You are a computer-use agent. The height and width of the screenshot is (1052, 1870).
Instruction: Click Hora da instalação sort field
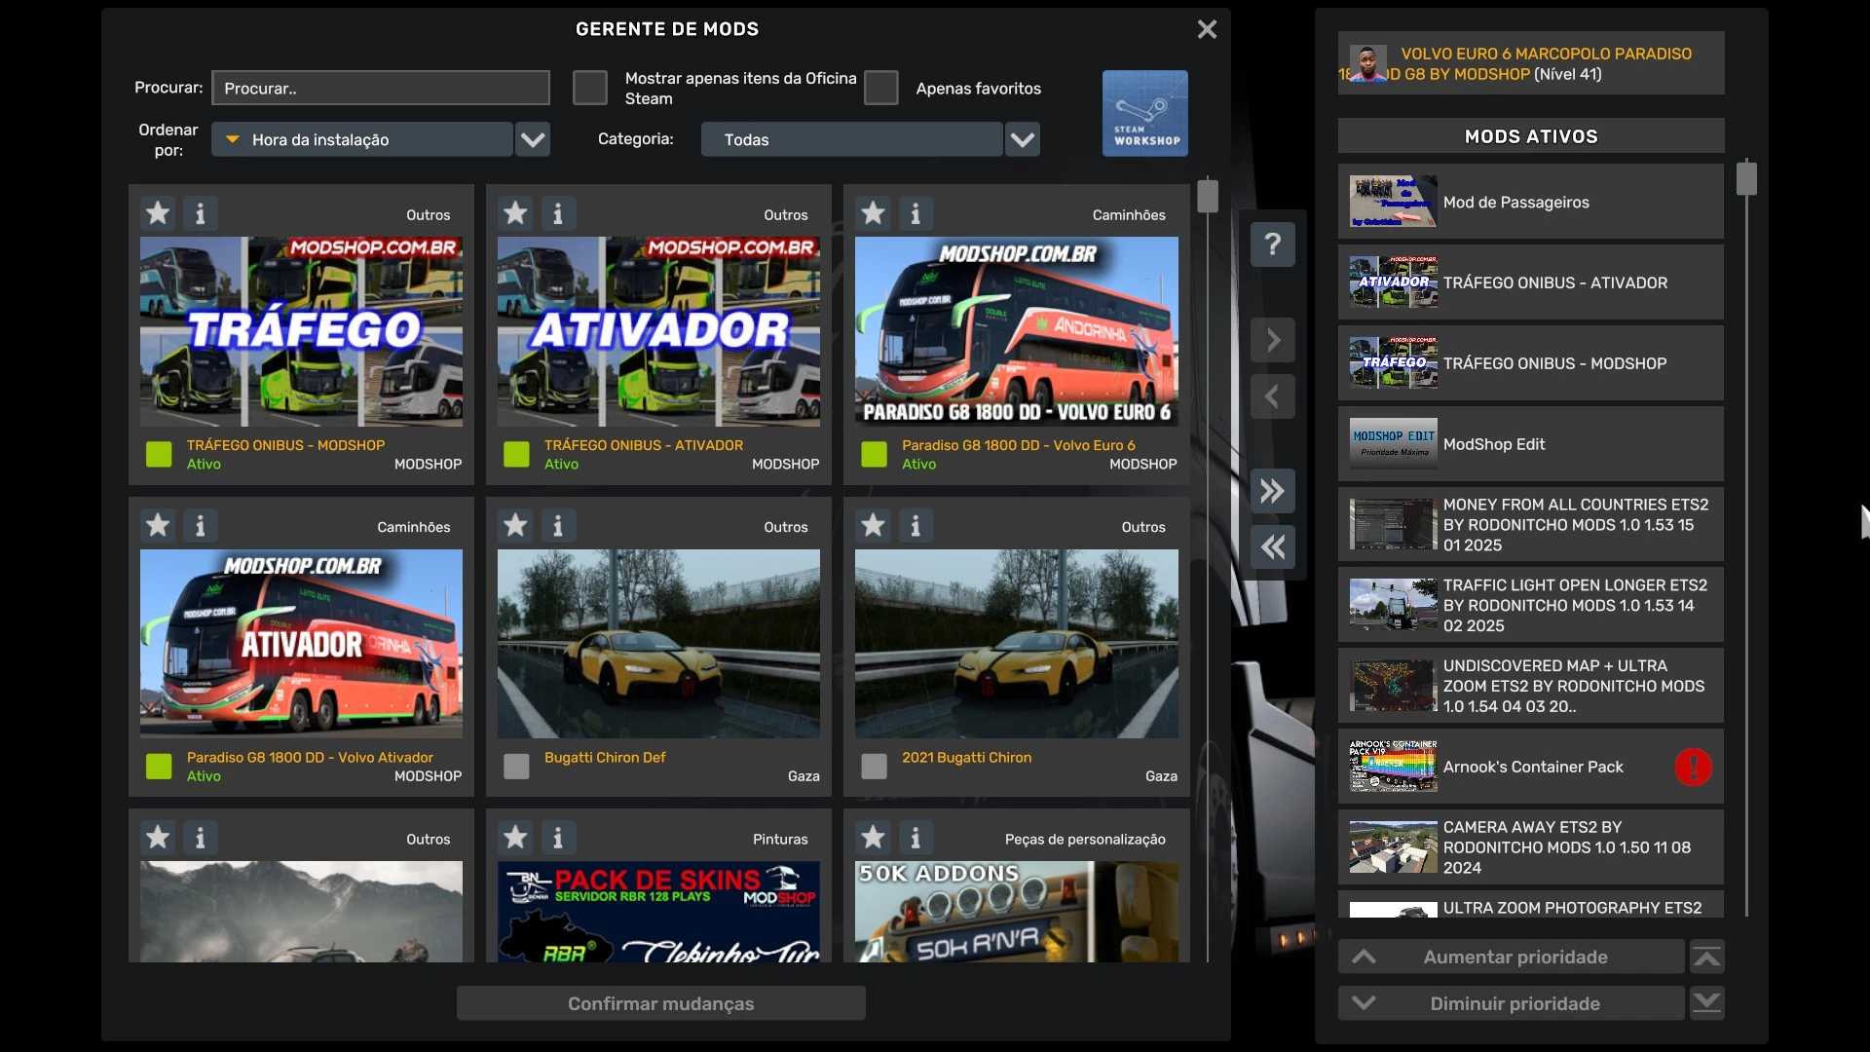[x=362, y=139]
